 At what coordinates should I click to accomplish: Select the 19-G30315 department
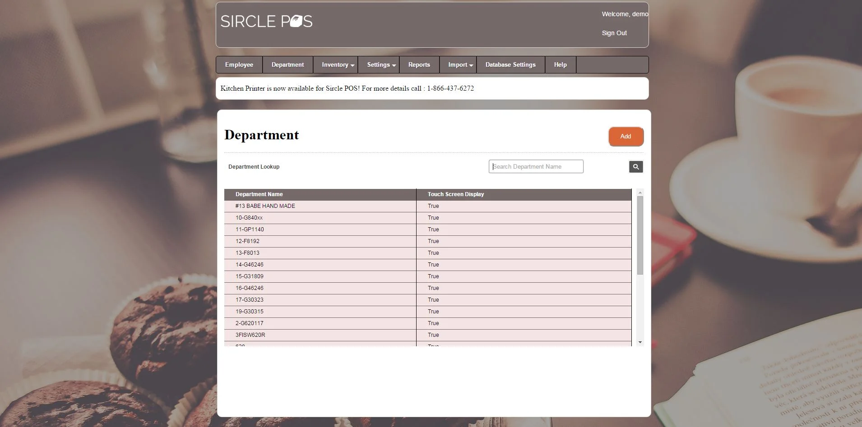(250, 312)
